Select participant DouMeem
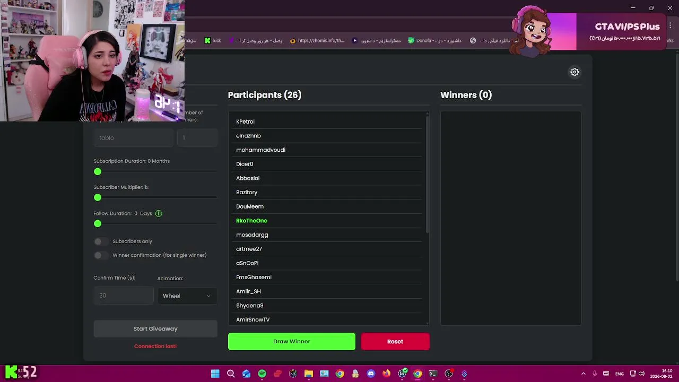The image size is (679, 382). [326, 206]
